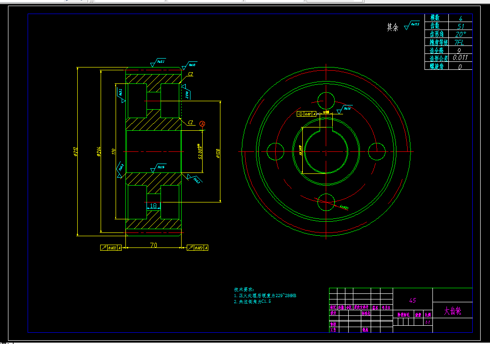Select the ø212 diameter dimension text
This screenshot has width=490, height=344.
tap(75, 151)
